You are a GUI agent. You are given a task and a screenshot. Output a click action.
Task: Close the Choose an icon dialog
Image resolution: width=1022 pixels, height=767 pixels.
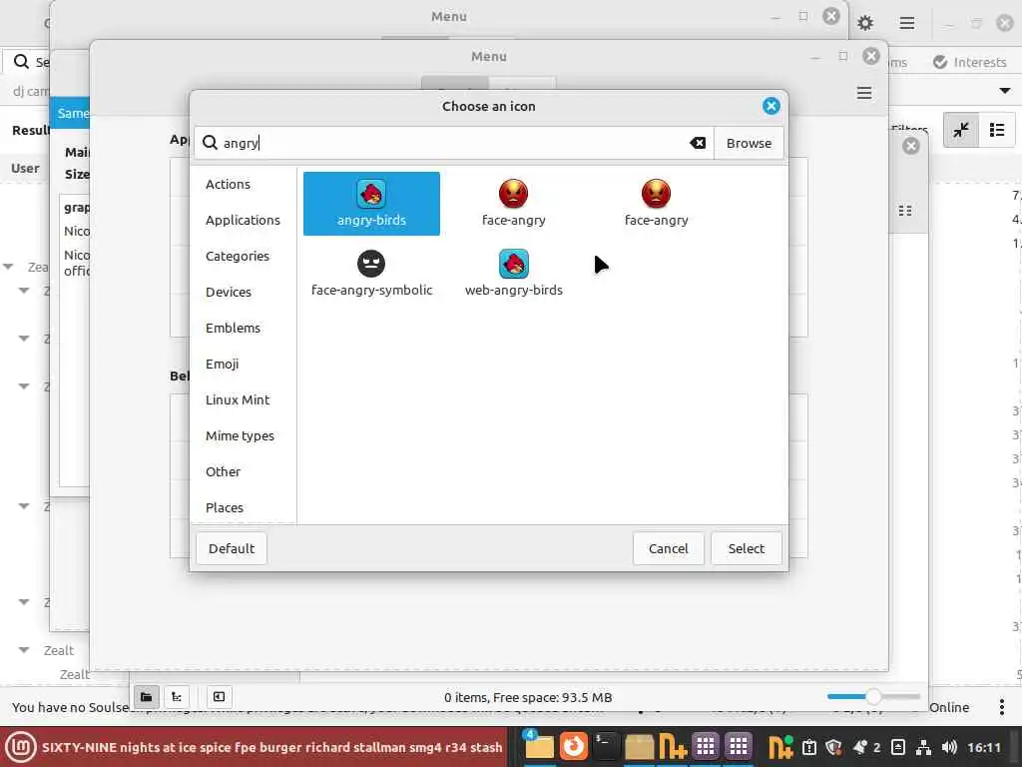(x=771, y=106)
